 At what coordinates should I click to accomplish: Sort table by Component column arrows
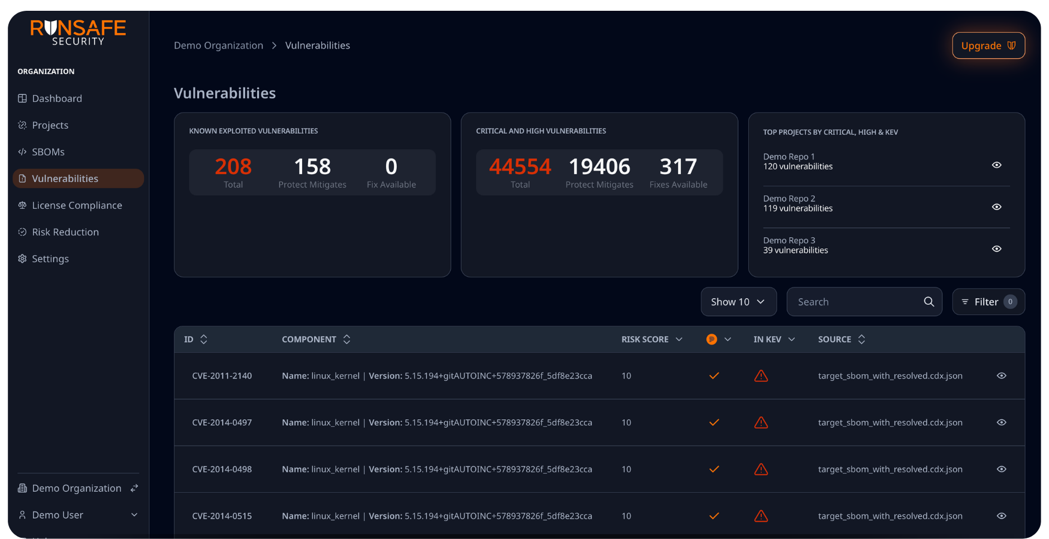click(x=346, y=340)
